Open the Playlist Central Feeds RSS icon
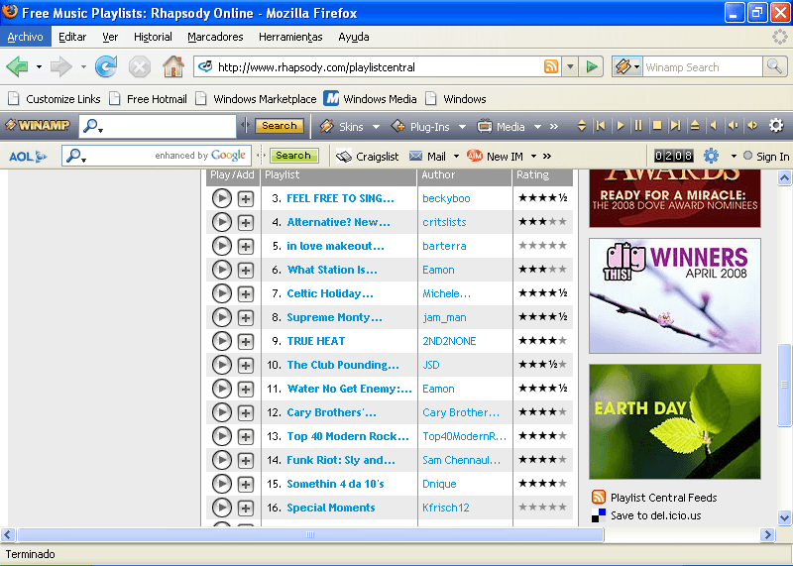Viewport: 793px width, 566px height. (599, 498)
